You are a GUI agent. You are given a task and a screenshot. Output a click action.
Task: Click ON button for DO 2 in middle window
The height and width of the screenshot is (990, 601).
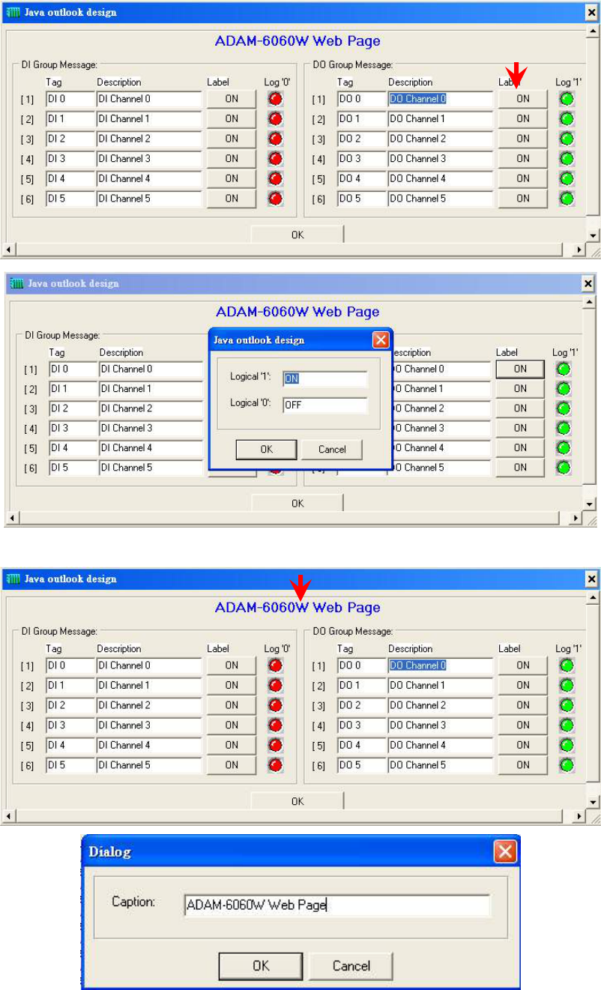pos(520,408)
